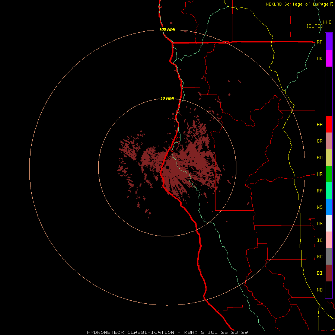Click the KBHX station identifier
The image size is (335, 335).
point(191,332)
